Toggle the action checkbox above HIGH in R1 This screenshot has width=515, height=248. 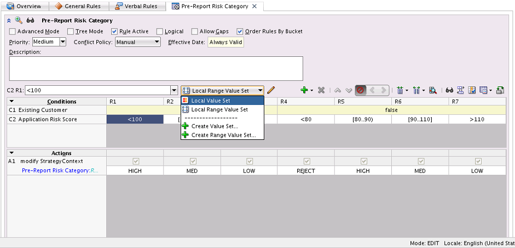coord(135,161)
